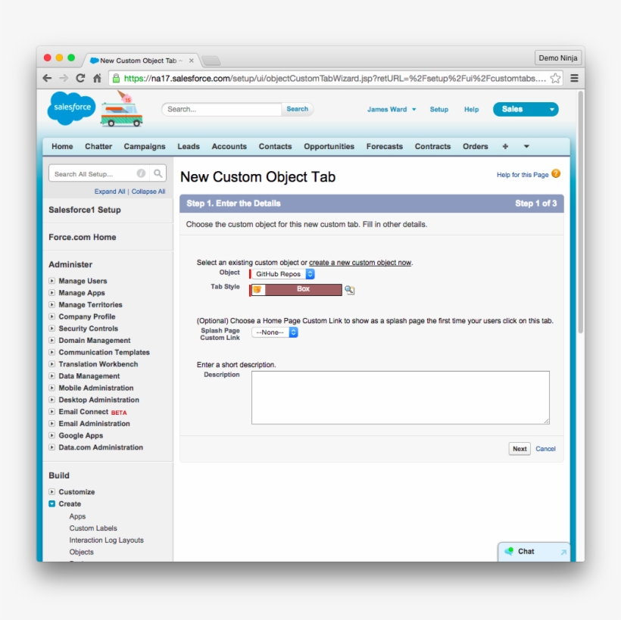Click the Collapse All link
The height and width of the screenshot is (620, 621).
coord(148,191)
